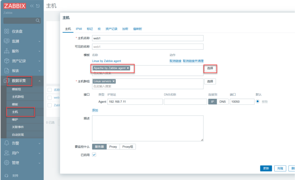
Task: Click the 管理 gear icon
Action: [x=7, y=163]
